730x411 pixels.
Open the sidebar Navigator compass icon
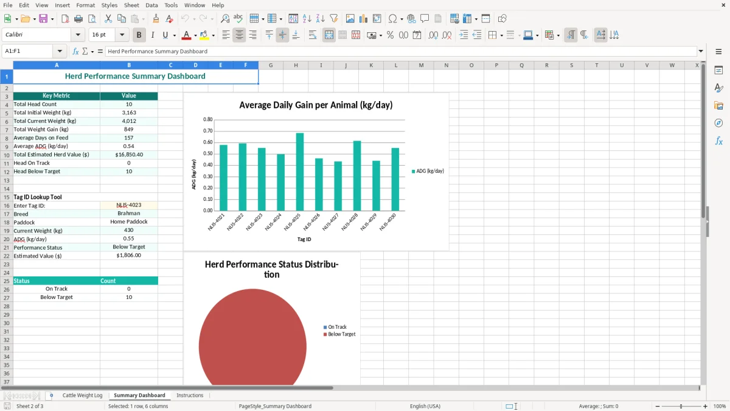tap(718, 123)
